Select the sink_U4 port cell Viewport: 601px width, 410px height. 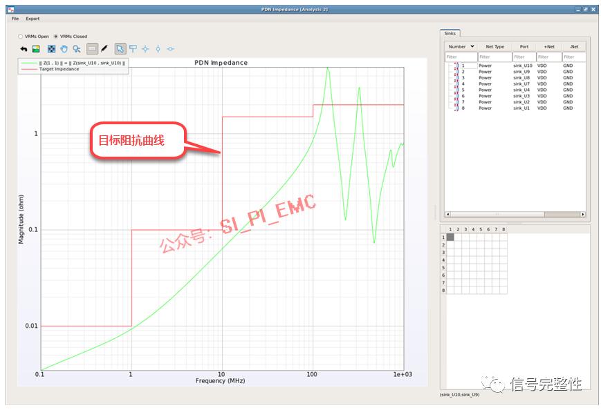(x=521, y=90)
